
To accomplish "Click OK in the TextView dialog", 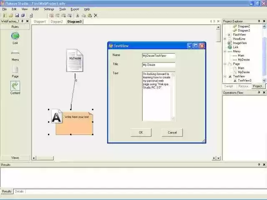I will click(x=141, y=132).
